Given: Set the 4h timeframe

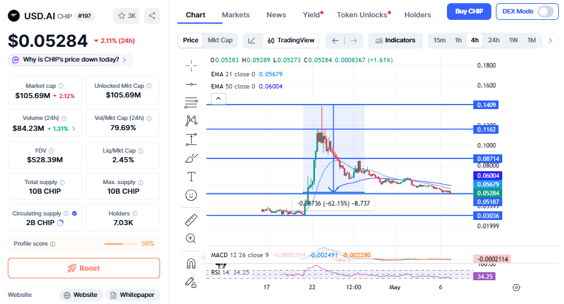Looking at the screenshot, I should click(475, 40).
